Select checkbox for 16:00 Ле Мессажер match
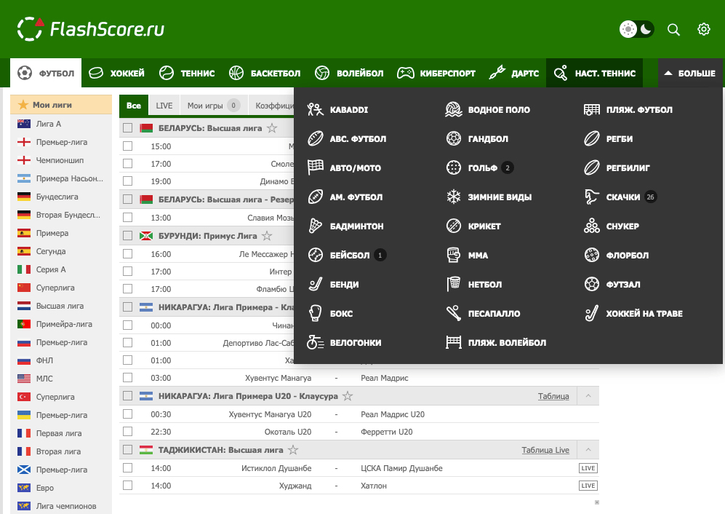 click(128, 254)
